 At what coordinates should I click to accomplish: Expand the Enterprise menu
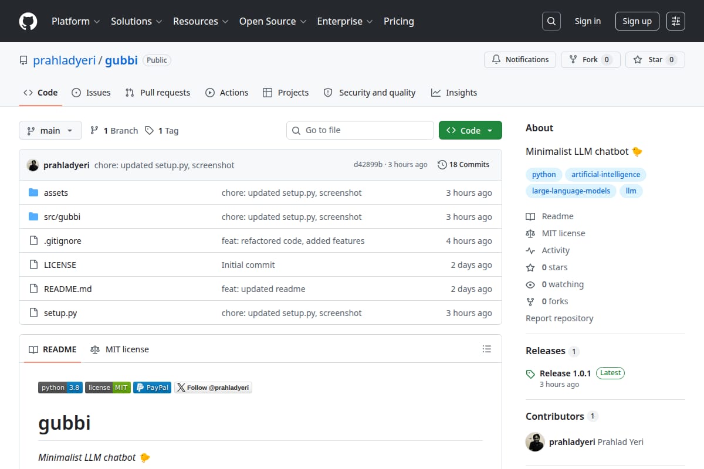pos(345,21)
